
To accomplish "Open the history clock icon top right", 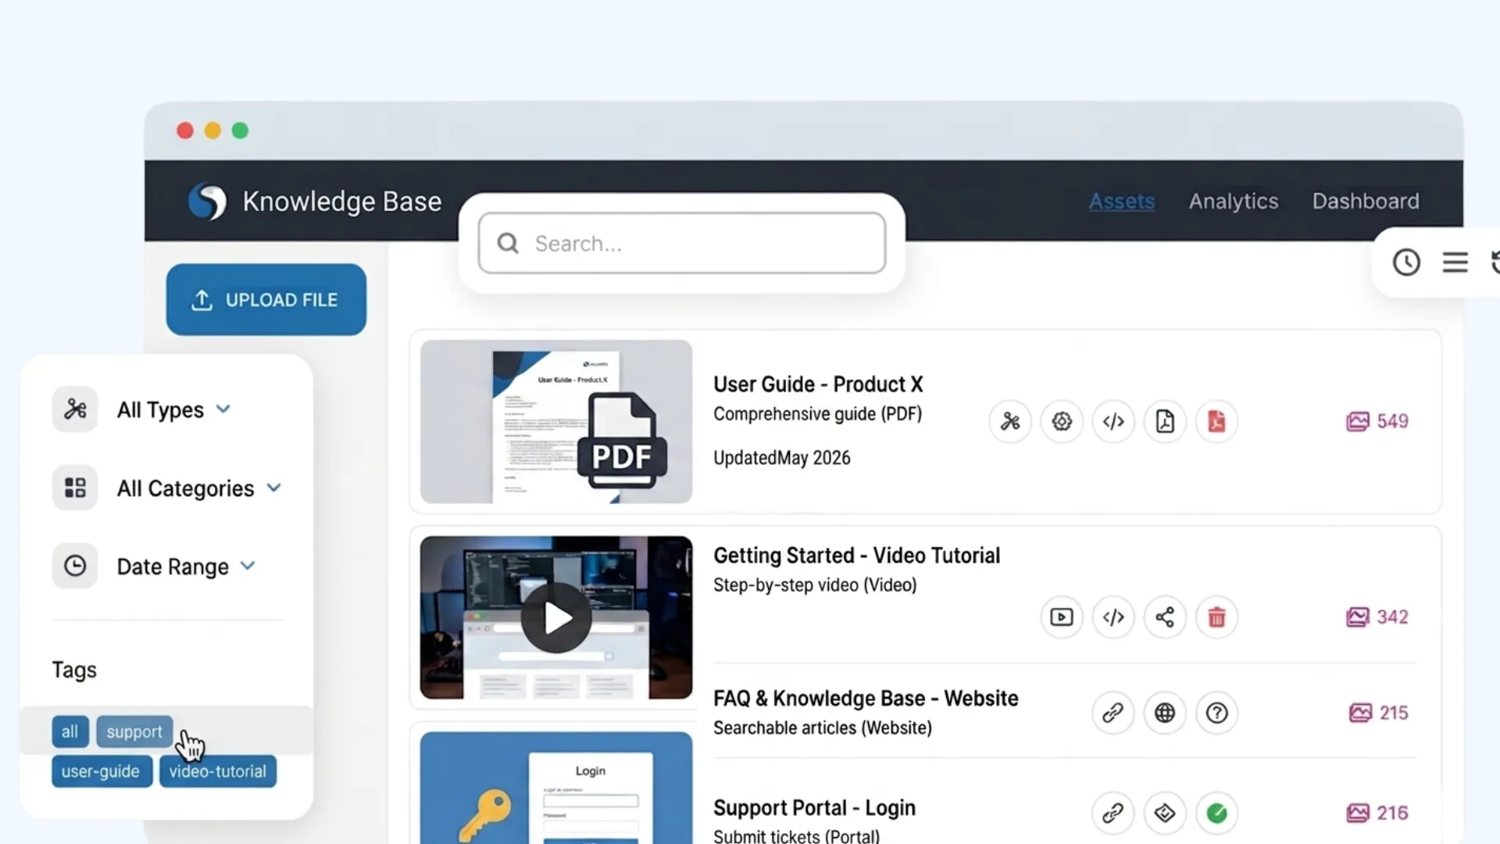I will coord(1406,263).
